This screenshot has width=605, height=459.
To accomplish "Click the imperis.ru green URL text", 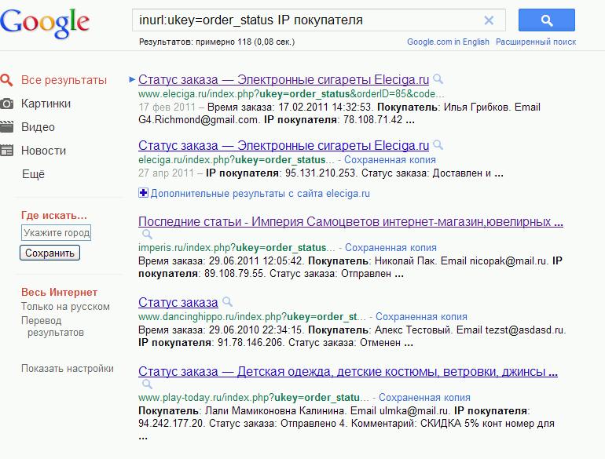I will click(x=236, y=247).
